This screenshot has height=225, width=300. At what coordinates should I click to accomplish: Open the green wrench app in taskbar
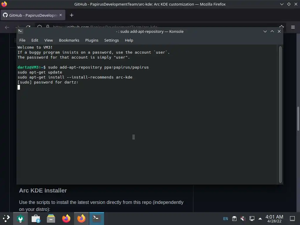[21, 219]
